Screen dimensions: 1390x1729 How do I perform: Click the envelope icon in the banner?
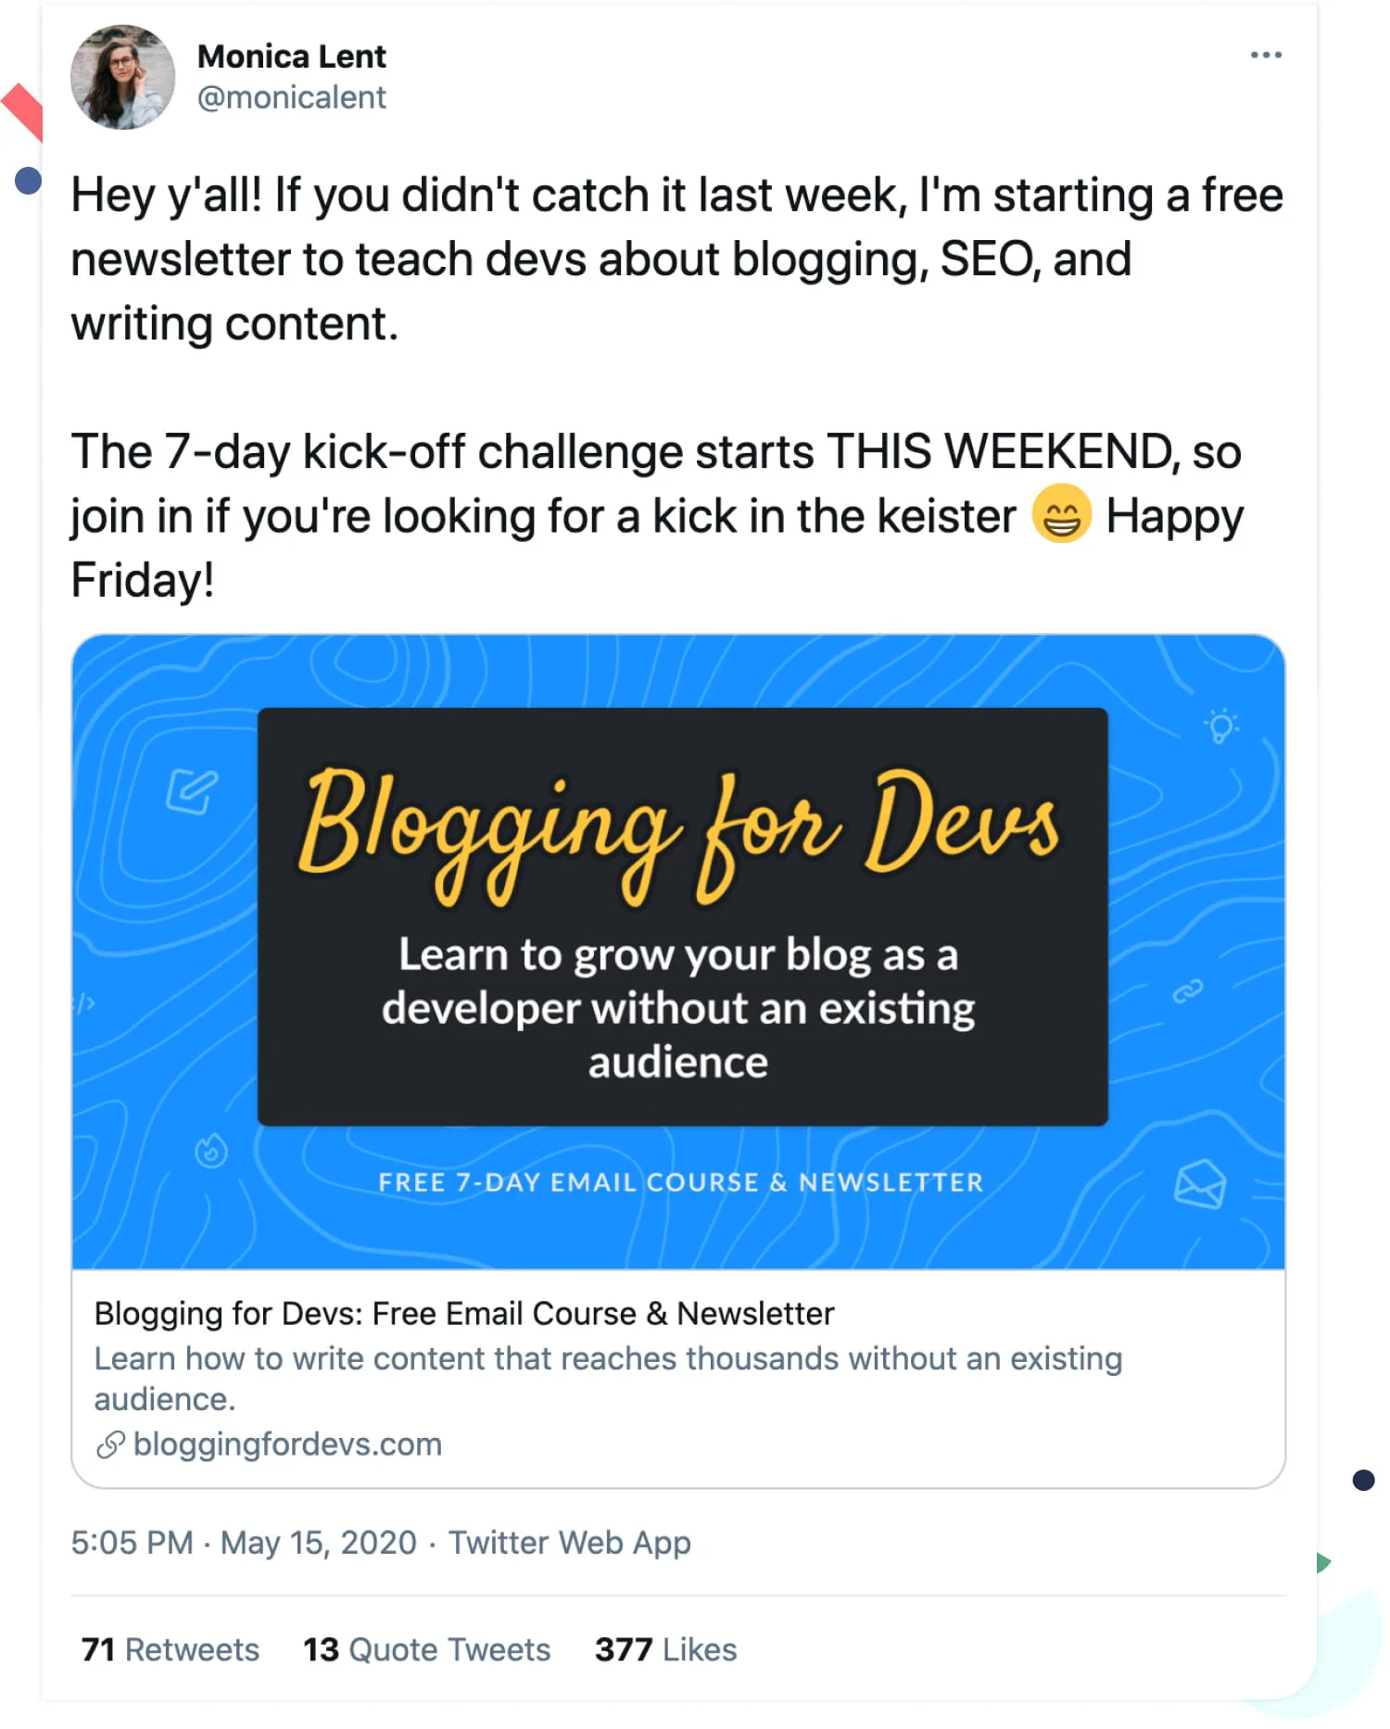tap(1199, 1182)
